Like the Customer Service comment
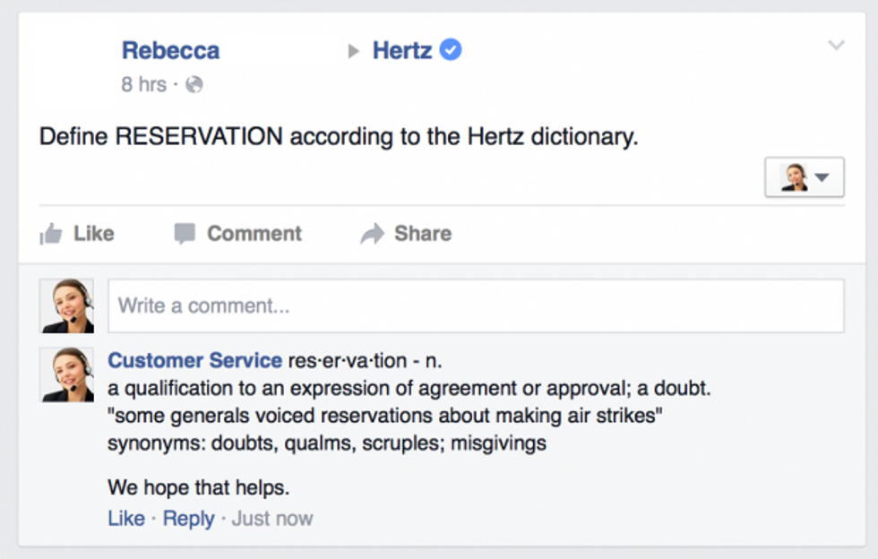The width and height of the screenshot is (878, 559). (x=126, y=518)
